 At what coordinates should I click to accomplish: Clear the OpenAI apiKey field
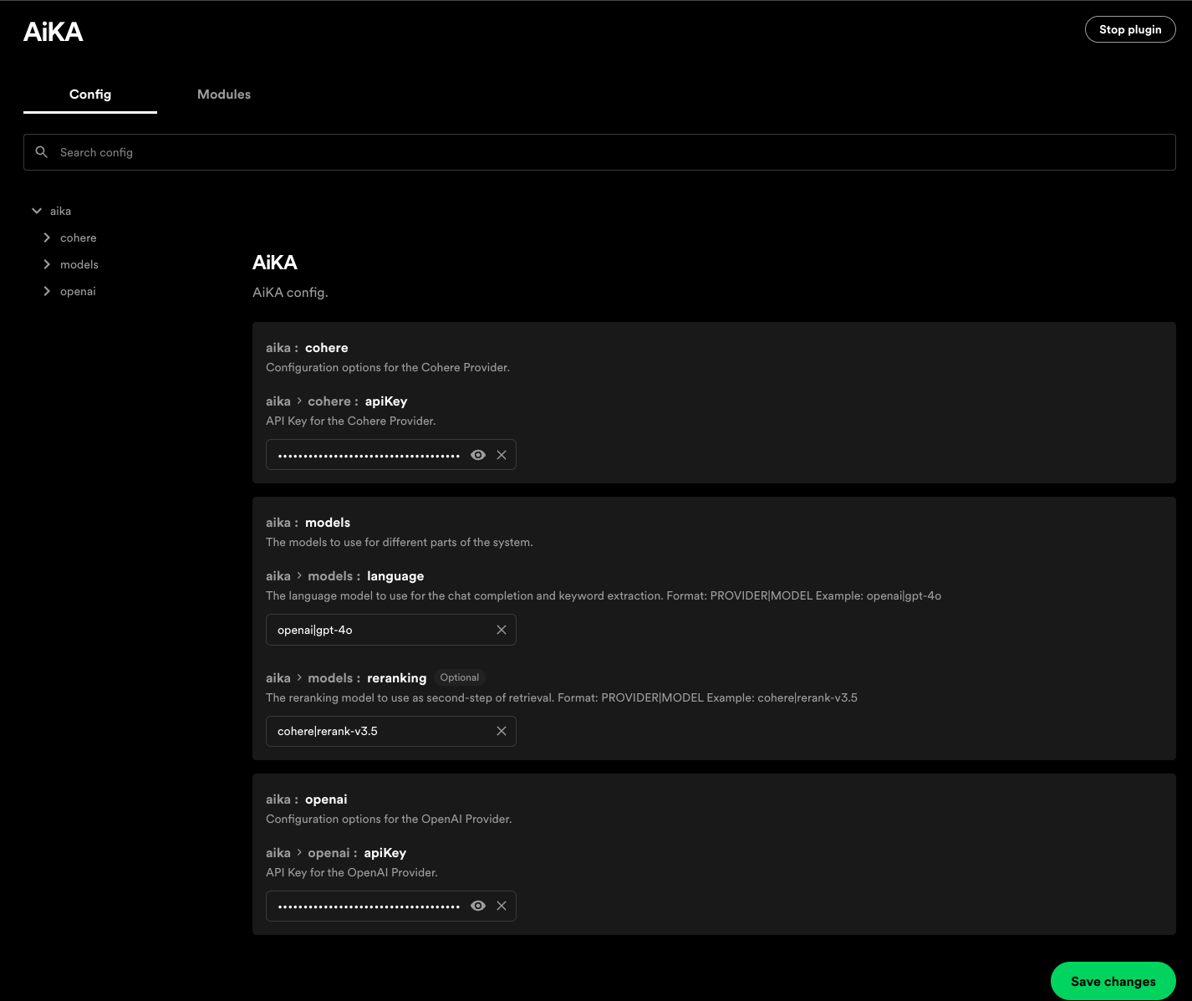[502, 906]
